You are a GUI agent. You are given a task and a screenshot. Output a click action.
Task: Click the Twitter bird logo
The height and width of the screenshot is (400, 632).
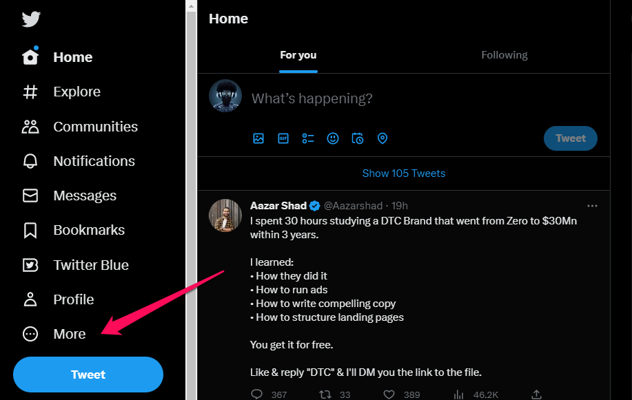(x=31, y=19)
